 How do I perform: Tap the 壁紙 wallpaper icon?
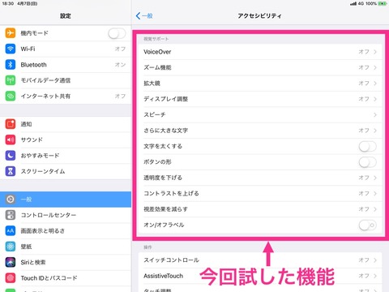[11, 247]
